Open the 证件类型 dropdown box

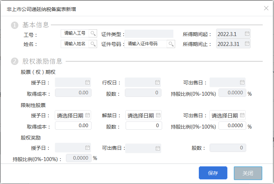coord(149,34)
